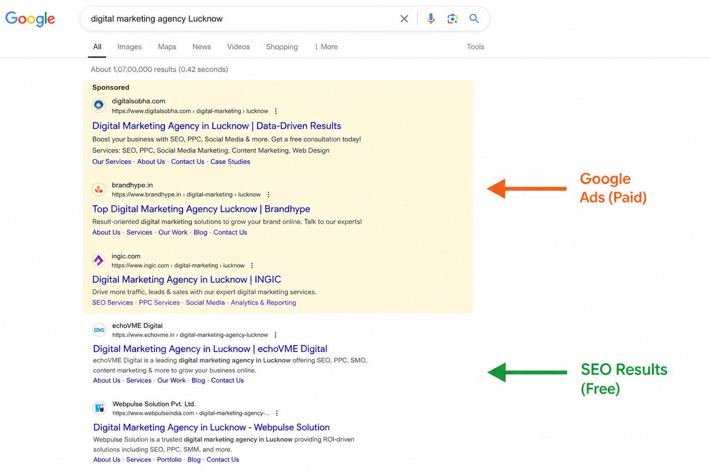Open options menu for brandhype.in ad
The width and height of the screenshot is (710, 473).
(269, 195)
